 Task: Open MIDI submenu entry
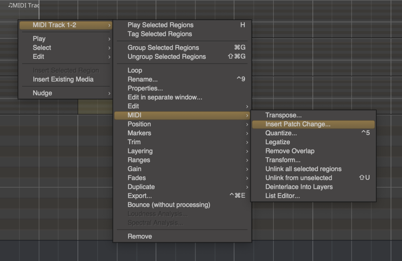[182, 115]
